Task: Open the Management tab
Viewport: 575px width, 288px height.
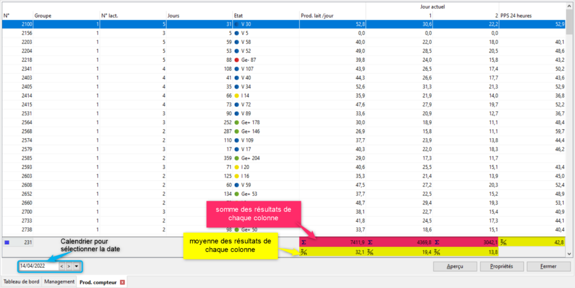Action: point(60,282)
